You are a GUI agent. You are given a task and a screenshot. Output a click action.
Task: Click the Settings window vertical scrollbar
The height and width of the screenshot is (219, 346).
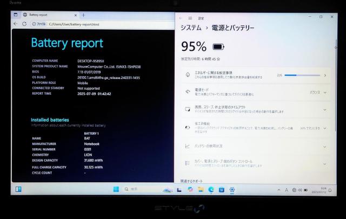pos(335,85)
